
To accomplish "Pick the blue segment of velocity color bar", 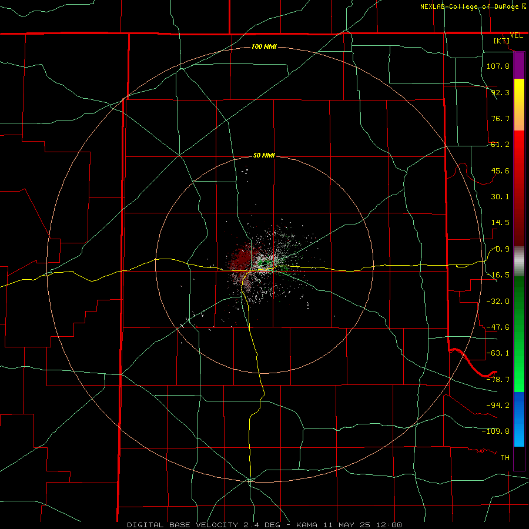I will pyautogui.click(x=519, y=418).
